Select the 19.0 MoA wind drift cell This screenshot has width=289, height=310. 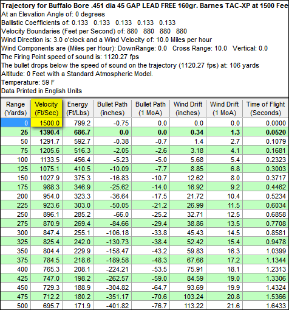[224, 278]
